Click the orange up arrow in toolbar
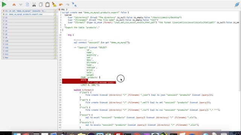This screenshot has height=135, width=241. click(14, 5)
